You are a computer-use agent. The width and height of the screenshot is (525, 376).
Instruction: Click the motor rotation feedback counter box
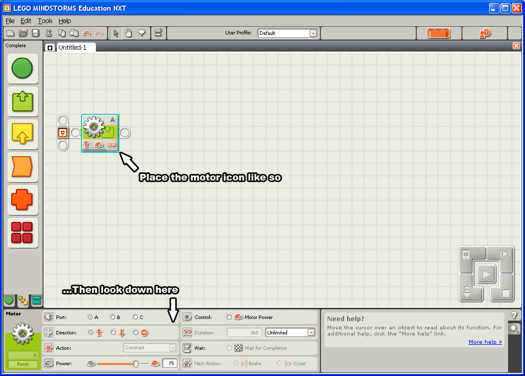[23, 355]
